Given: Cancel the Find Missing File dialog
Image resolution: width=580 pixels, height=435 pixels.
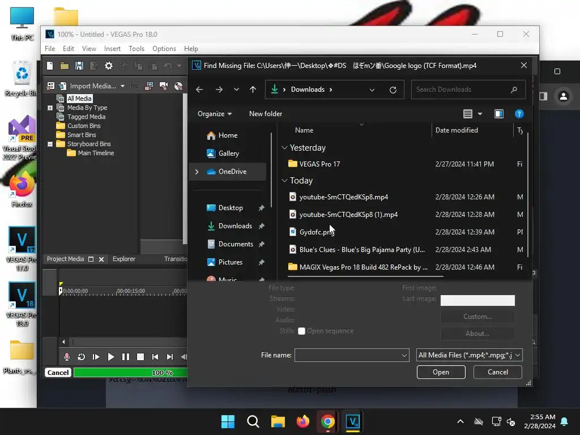Looking at the screenshot, I should click(497, 372).
